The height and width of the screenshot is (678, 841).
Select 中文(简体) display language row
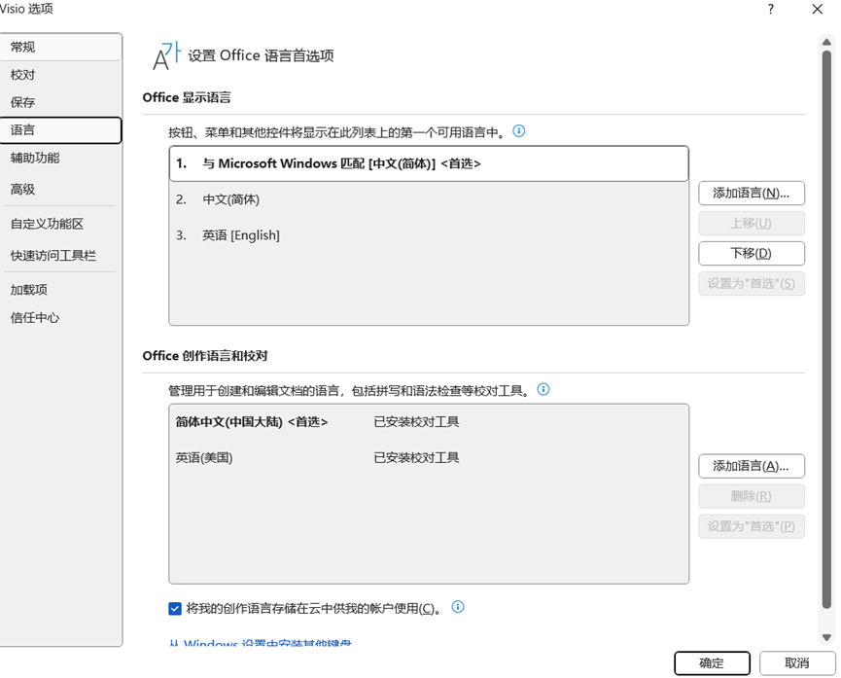tap(429, 199)
